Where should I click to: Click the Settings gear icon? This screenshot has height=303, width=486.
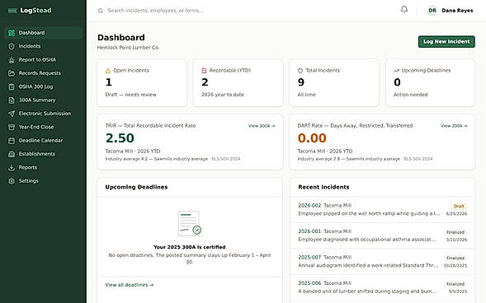(x=12, y=181)
